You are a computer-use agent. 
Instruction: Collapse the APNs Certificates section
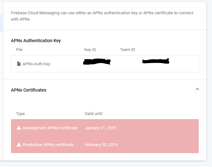pyautogui.click(x=197, y=89)
